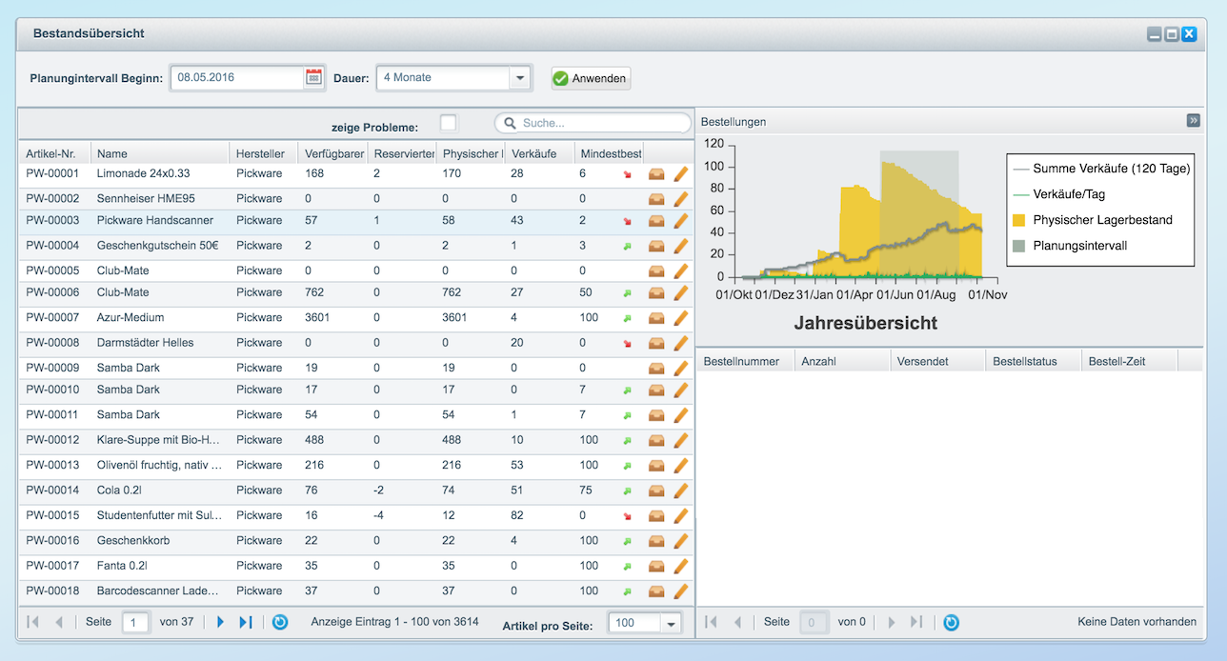Sort by Mindestbest column header
1227x661 pixels.
610,153
